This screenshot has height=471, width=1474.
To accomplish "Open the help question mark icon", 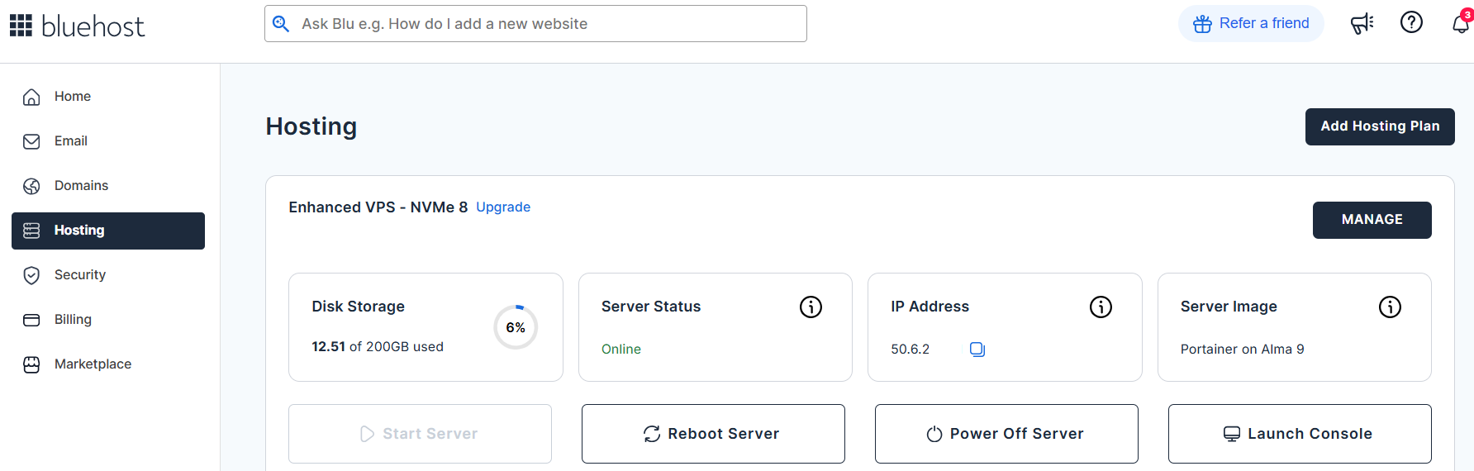I will point(1411,22).
